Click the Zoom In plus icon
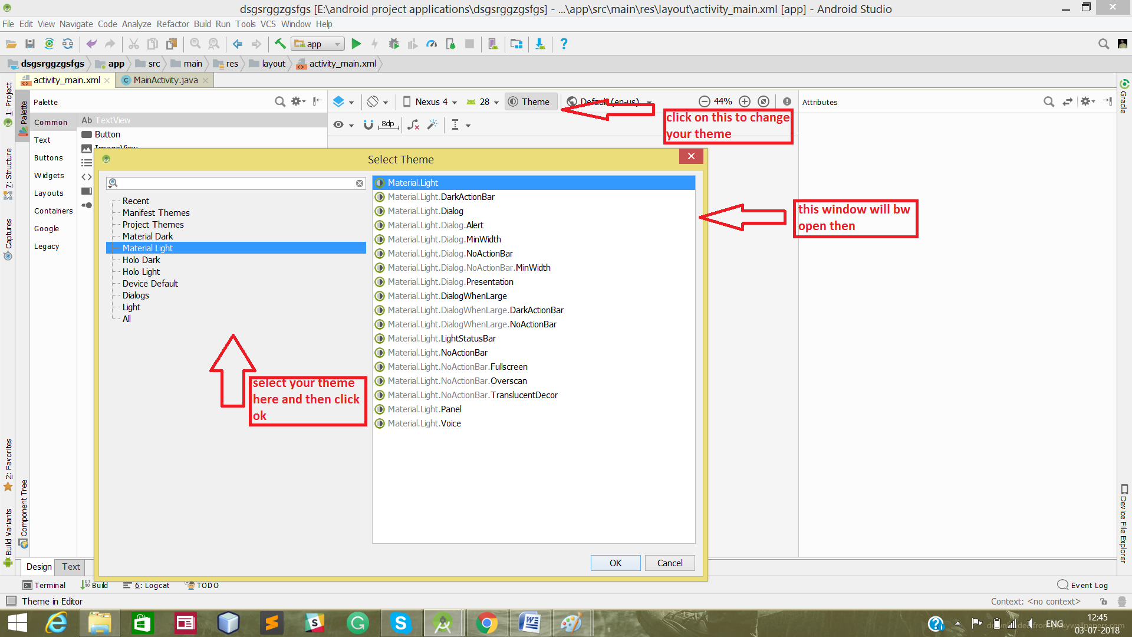 coord(745,101)
